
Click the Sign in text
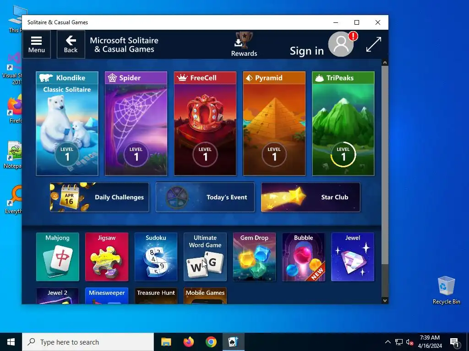tap(306, 51)
